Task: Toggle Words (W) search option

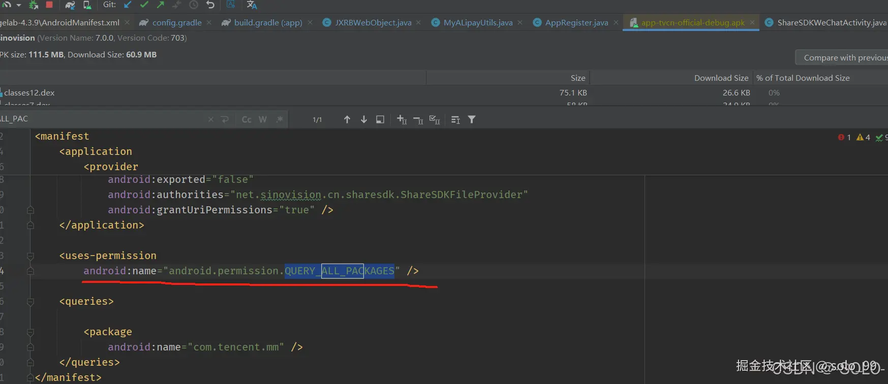Action: [x=263, y=119]
